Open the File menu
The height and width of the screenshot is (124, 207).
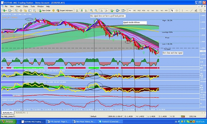tap(6, 7)
